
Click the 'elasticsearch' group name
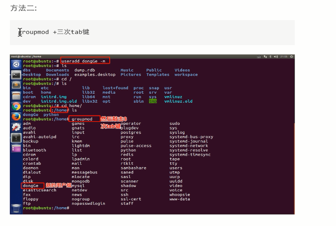[x=39, y=190]
